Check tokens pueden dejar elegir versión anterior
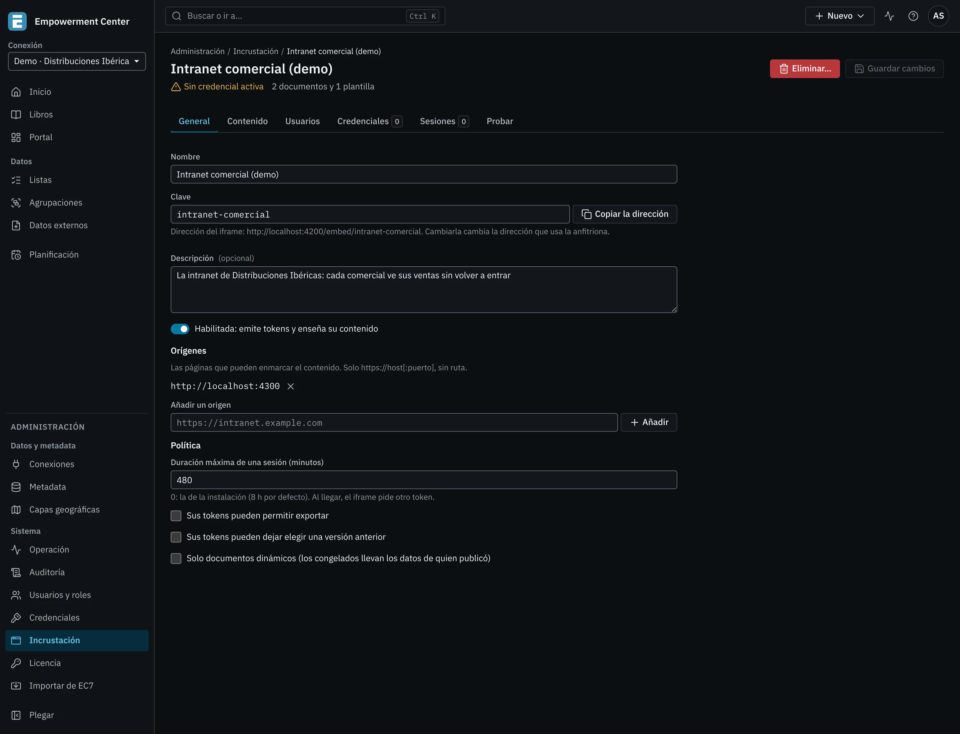The height and width of the screenshot is (734, 960). tap(176, 537)
